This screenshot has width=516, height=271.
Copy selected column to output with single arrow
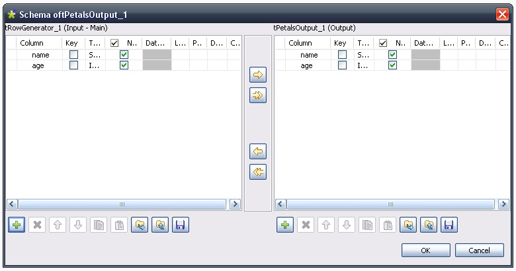(258, 74)
